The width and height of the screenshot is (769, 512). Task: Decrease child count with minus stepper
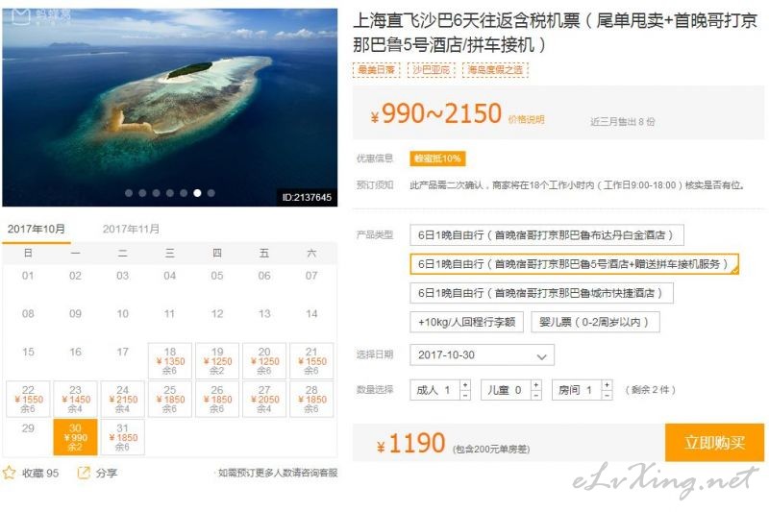click(x=536, y=395)
